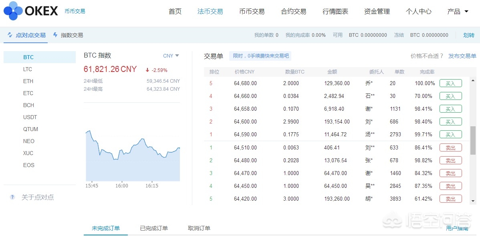Open the 发布交易单 link

pos(462,56)
